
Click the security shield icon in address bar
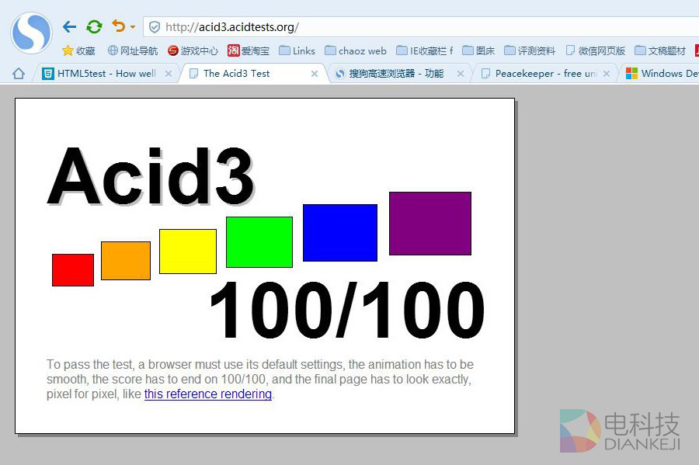pos(155,27)
